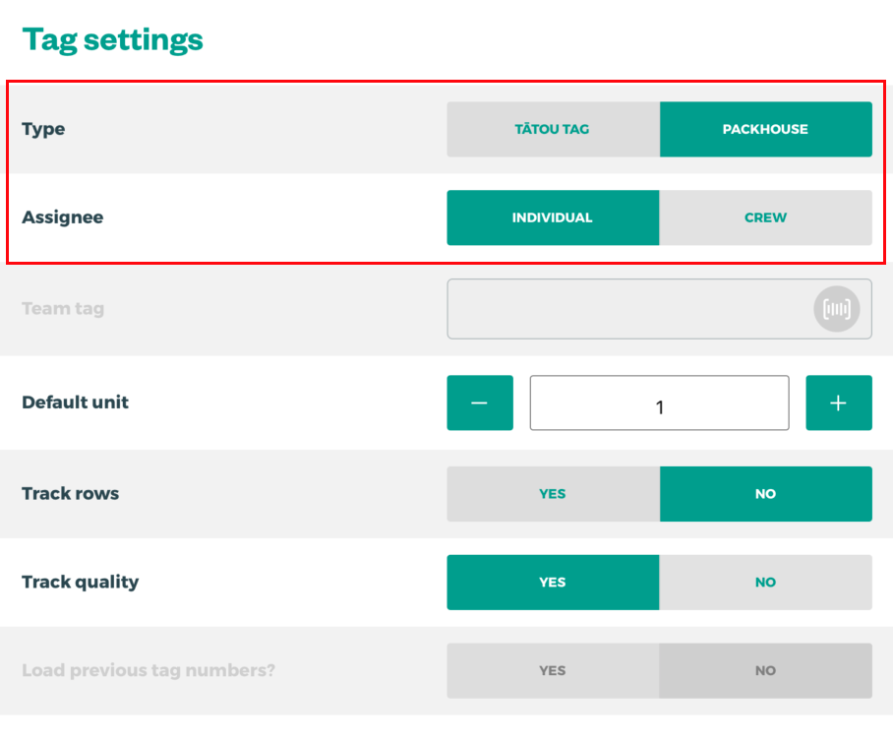Click the Type row label
The height and width of the screenshot is (742, 893).
click(43, 129)
